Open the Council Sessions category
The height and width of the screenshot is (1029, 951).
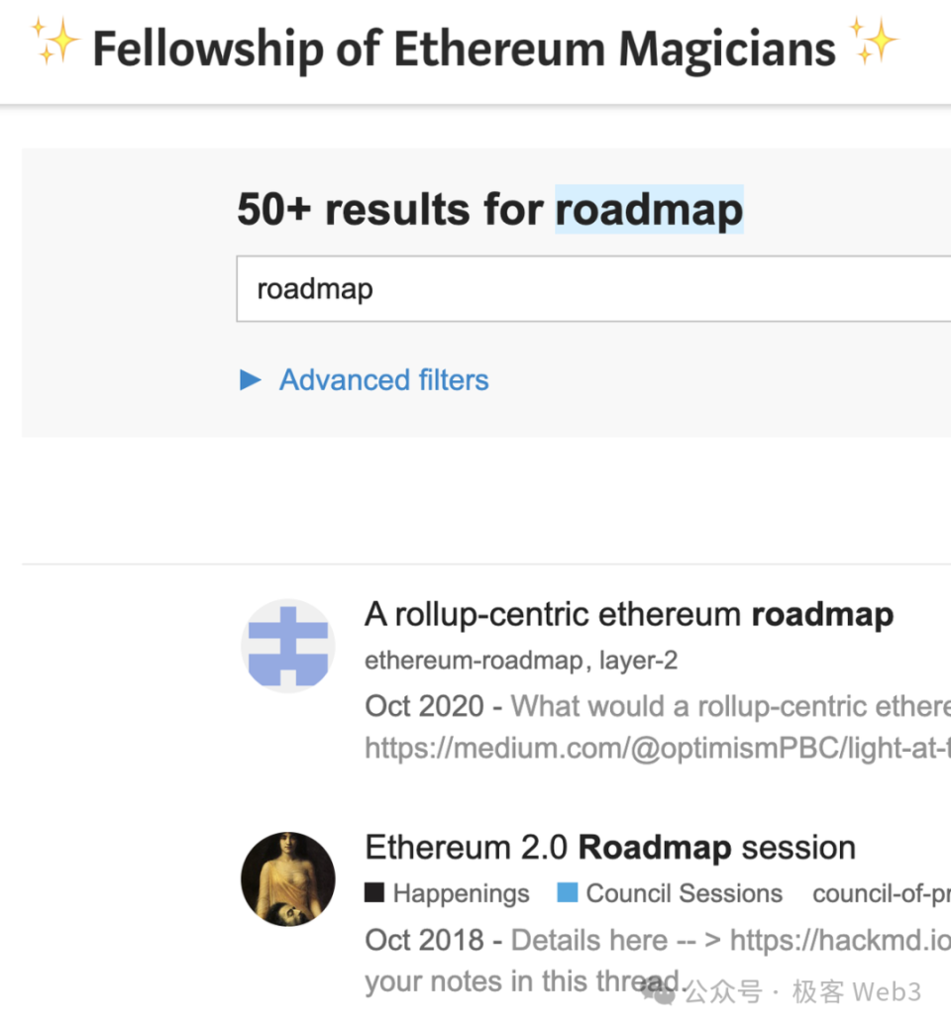(684, 892)
